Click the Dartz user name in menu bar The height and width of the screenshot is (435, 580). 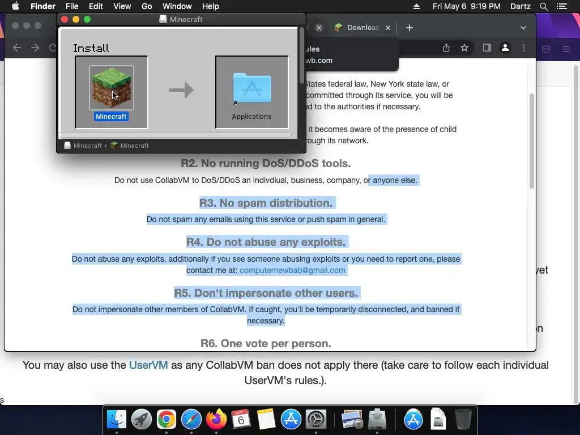pyautogui.click(x=520, y=6)
